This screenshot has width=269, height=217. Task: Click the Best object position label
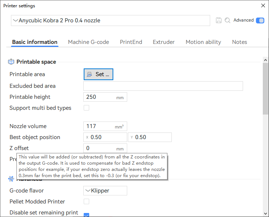click(35, 137)
